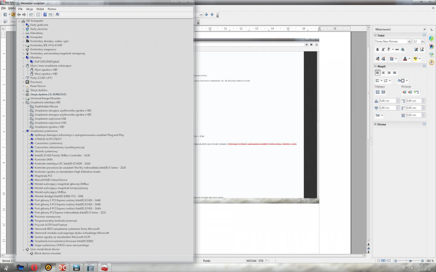Click the Increase font size icon
This screenshot has height=272, width=436.
416,49
